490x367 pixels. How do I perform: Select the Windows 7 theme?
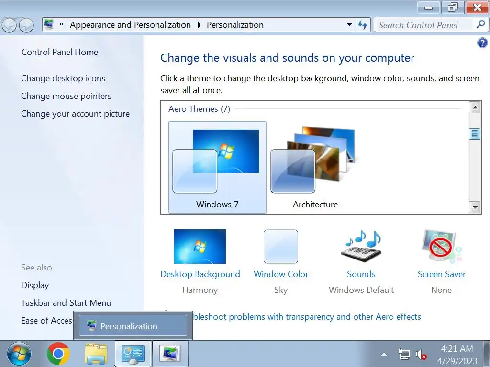click(217, 167)
